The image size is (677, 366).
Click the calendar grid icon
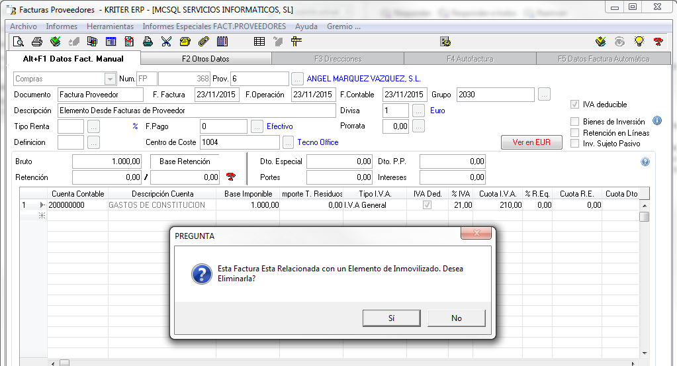(222, 42)
